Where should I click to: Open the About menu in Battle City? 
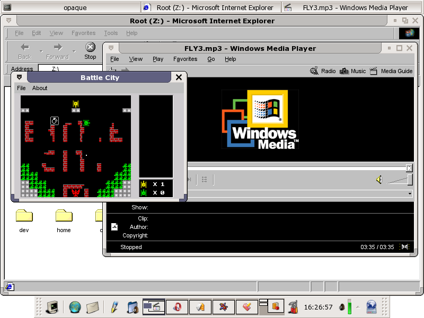(40, 88)
